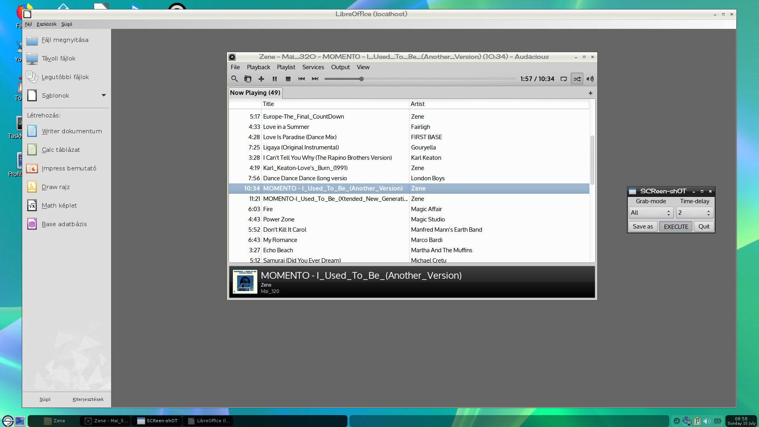This screenshot has width=759, height=427.
Task: Click the stop playback button
Action: 288,79
